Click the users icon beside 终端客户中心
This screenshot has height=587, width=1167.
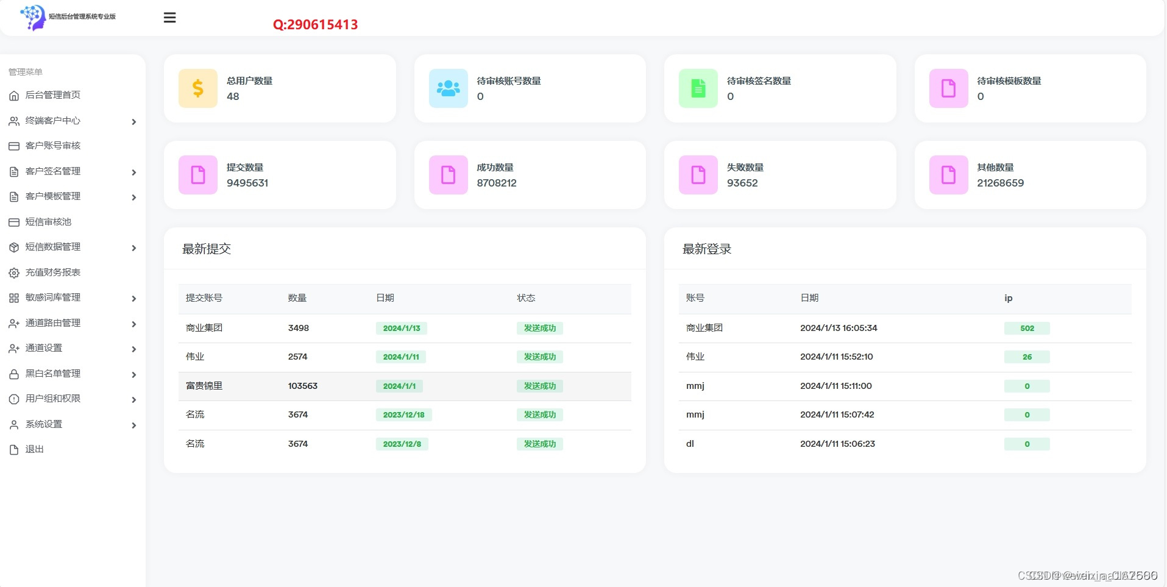pos(14,121)
